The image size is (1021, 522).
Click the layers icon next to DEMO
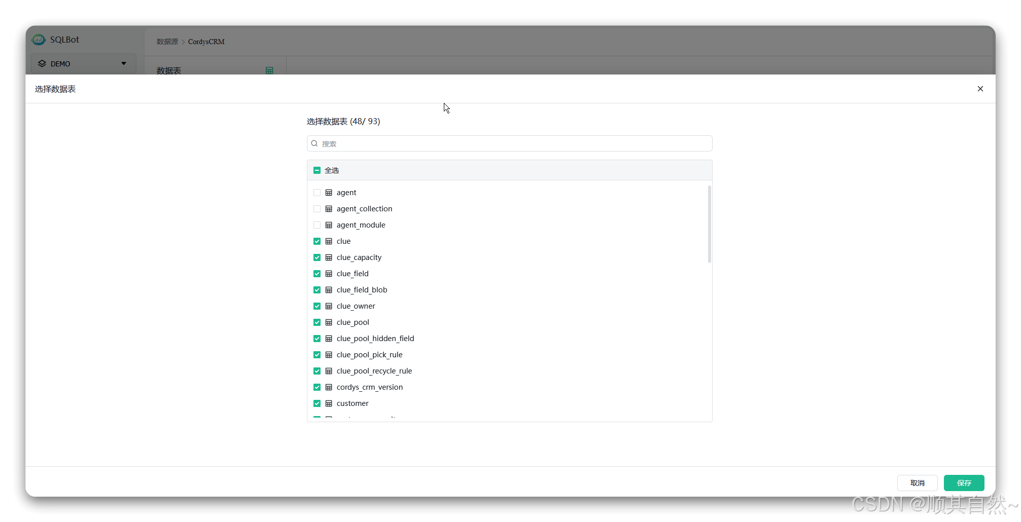(42, 63)
